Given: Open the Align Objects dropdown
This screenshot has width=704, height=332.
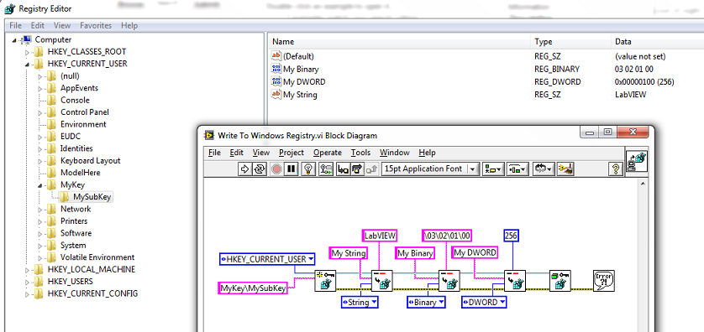Looking at the screenshot, I should tap(493, 169).
